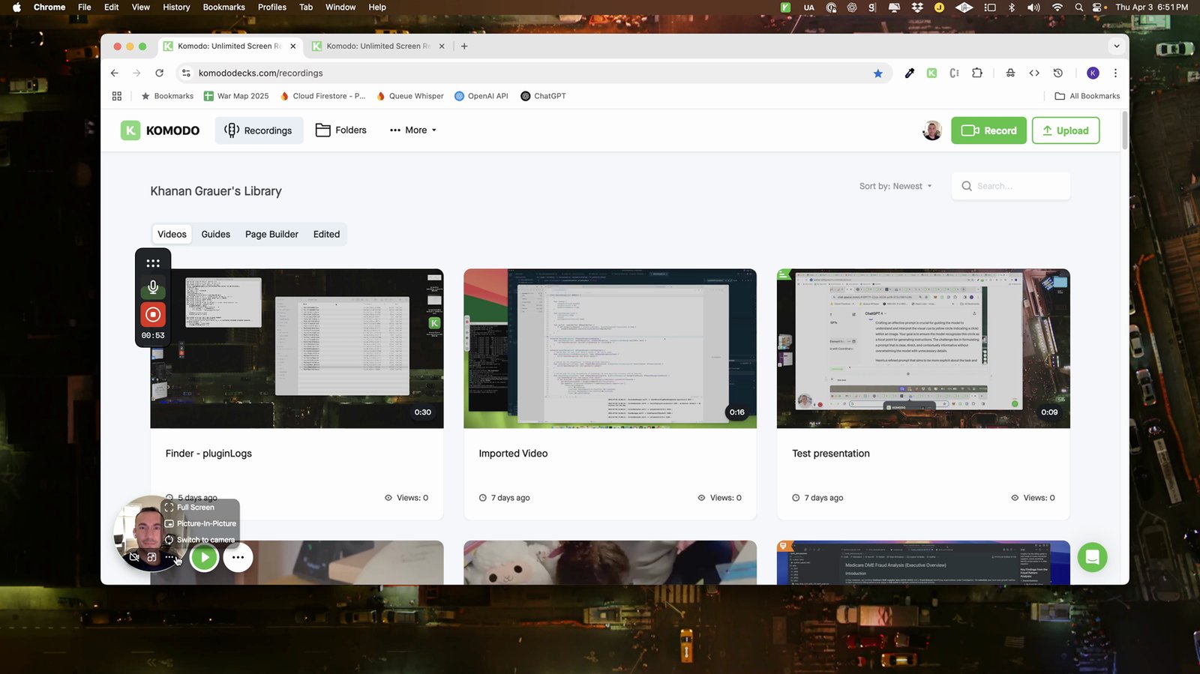Select Picture-In-Picture in the camera menu

[x=199, y=523]
